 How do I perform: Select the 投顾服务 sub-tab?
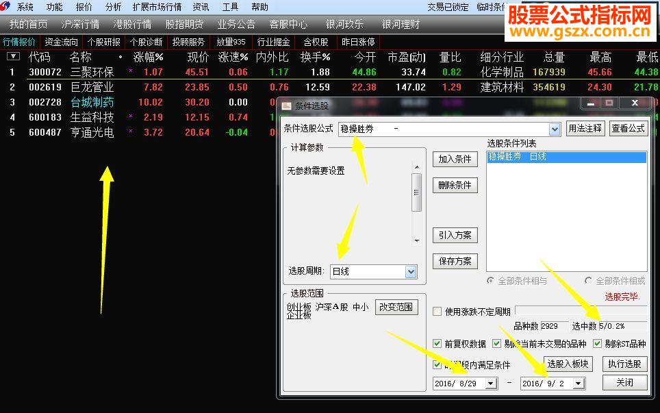(188, 42)
